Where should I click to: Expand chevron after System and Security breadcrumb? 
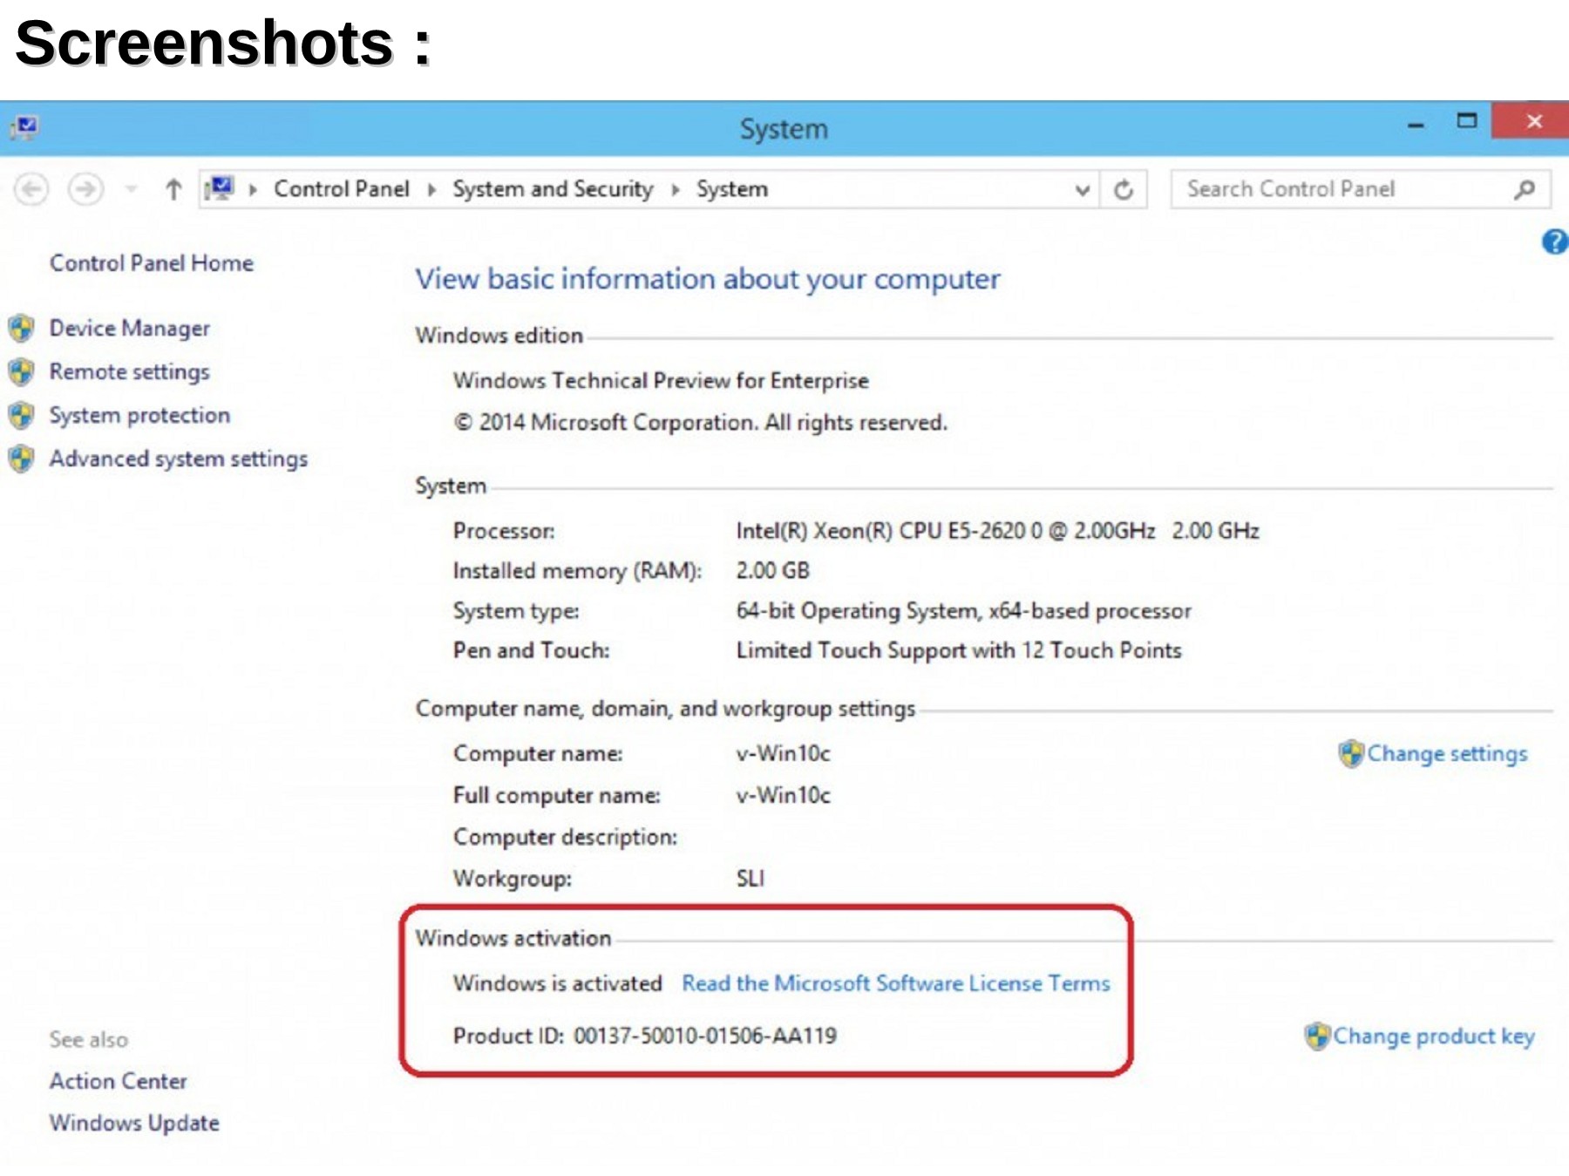click(676, 189)
